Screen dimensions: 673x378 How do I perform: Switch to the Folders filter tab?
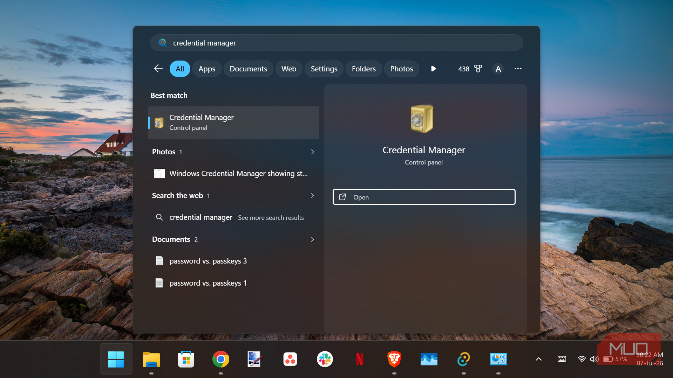[363, 69]
